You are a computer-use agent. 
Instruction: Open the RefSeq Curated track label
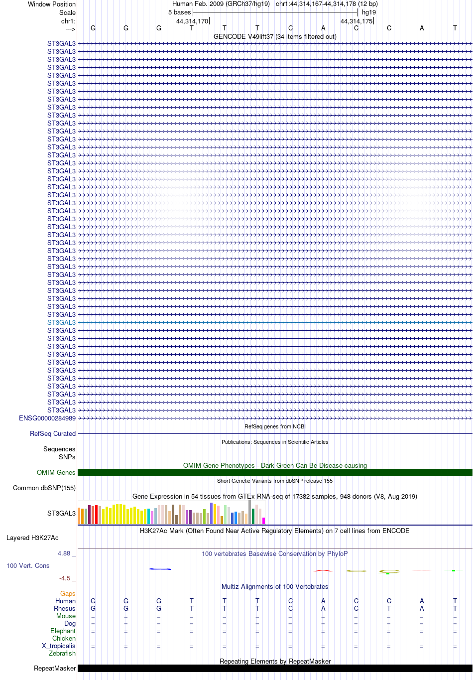tap(53, 433)
